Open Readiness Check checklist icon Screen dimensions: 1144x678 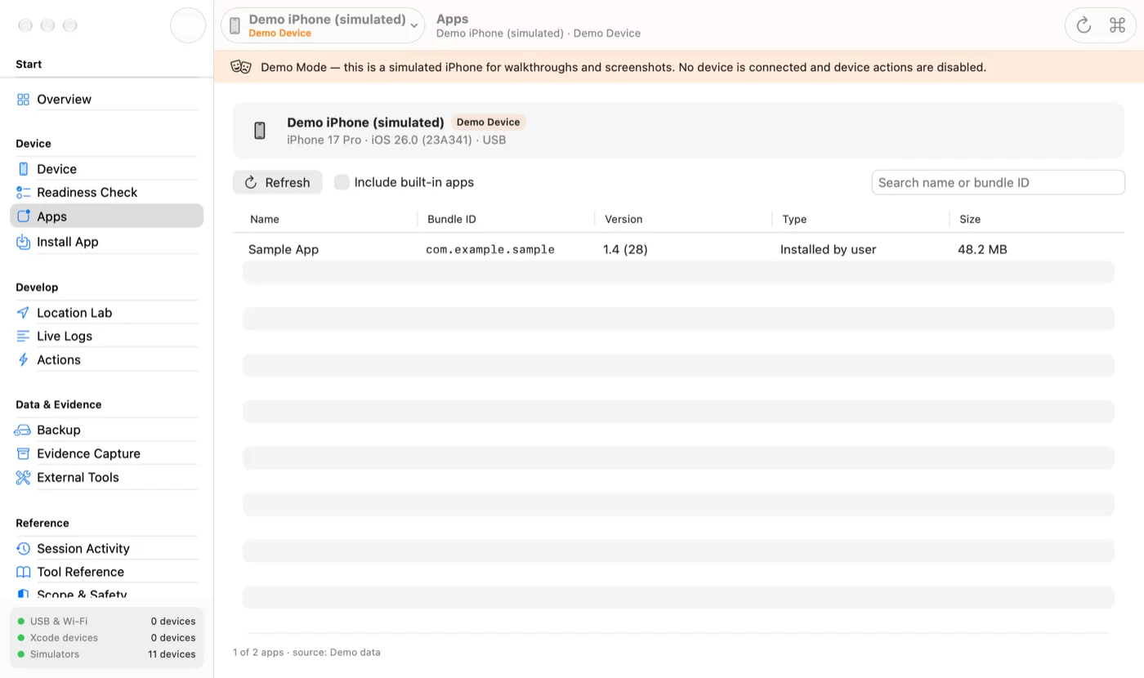pos(23,193)
